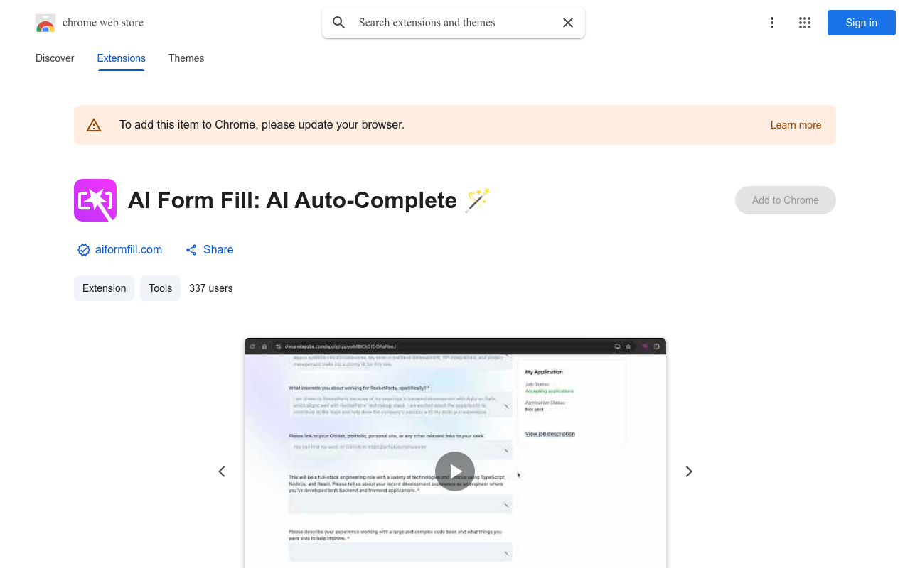The height and width of the screenshot is (568, 910).
Task: Click the magic wand emoji in title
Action: (x=478, y=200)
